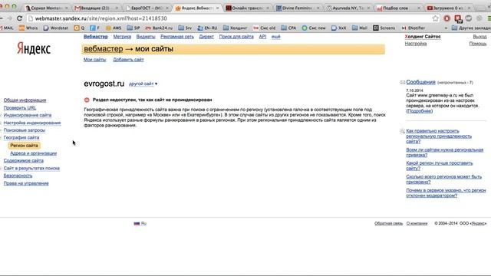
Task: Open the XxX bookmarks folder
Action: [339, 28]
